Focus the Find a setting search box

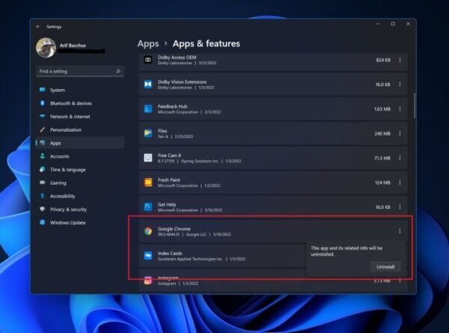pos(80,71)
